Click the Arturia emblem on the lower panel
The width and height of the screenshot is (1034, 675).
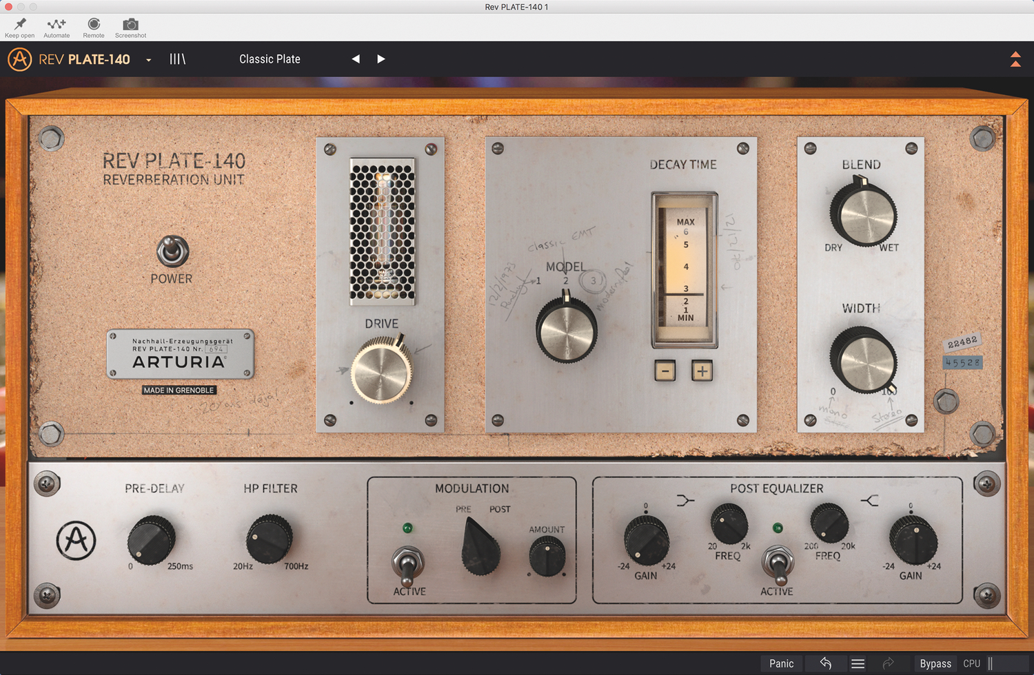point(76,541)
